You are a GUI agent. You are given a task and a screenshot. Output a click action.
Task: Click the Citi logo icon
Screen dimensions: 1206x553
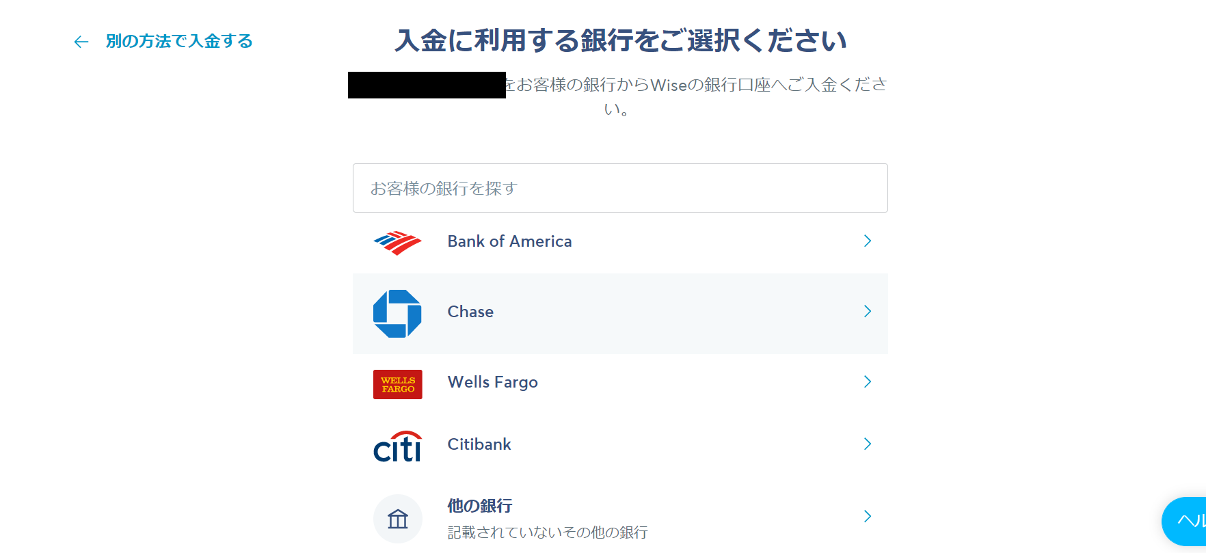pos(397,446)
